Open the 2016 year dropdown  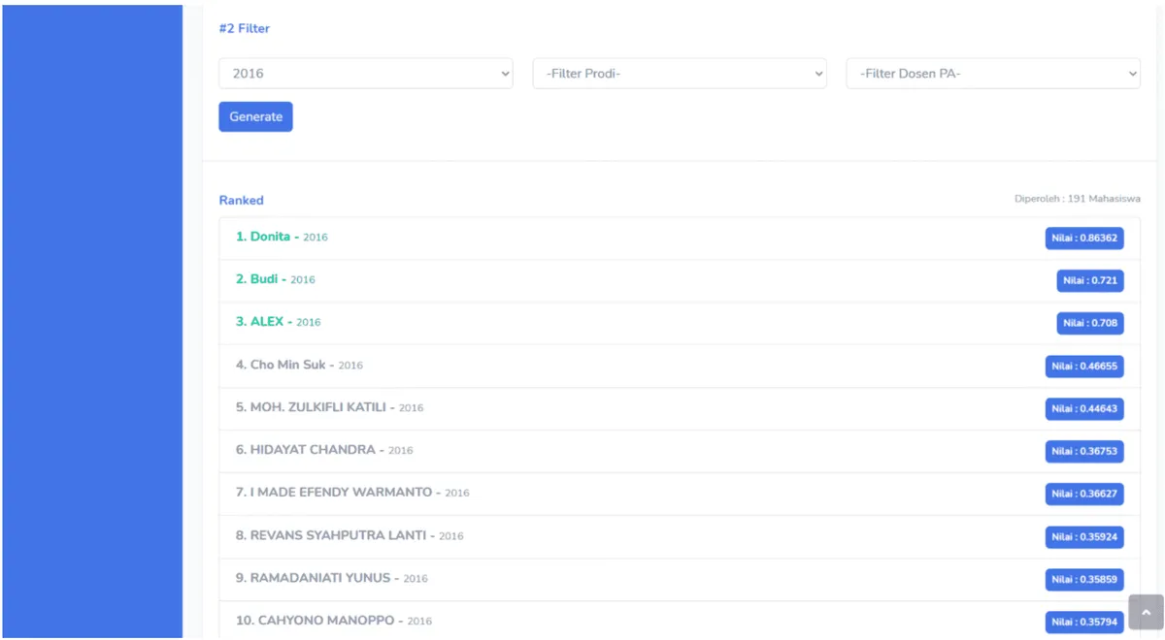pos(366,74)
